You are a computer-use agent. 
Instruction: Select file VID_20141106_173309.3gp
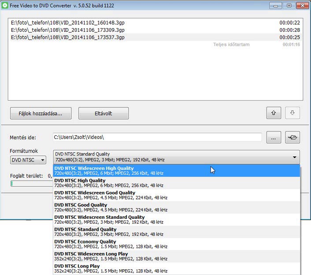[155, 30]
